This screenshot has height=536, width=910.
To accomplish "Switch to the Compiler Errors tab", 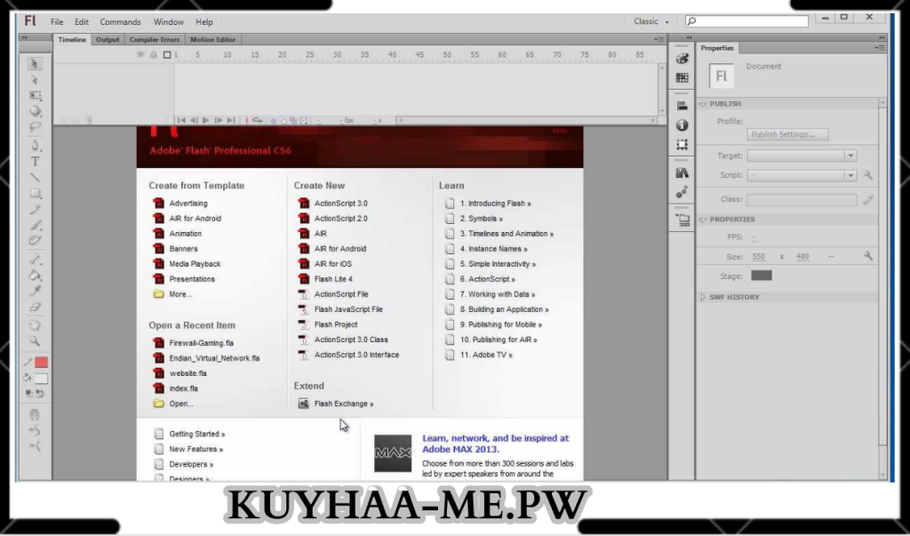I will (155, 39).
